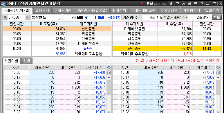Click the 외국계매도추정합 cell
This screenshot has width=224, height=113.
[89, 54]
